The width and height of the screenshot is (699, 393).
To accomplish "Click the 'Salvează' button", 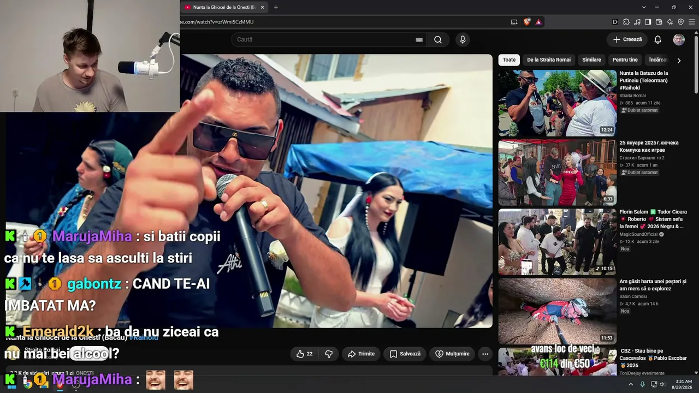I will (x=405, y=354).
